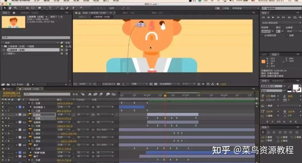Select the Puppet Pin tool
Viewport: 302px width, 163px height.
click(x=81, y=8)
